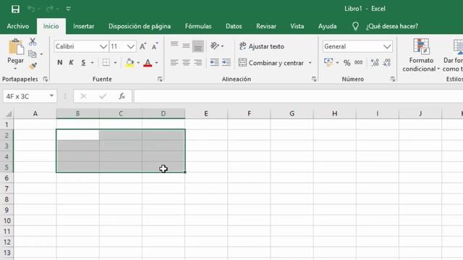Toggle bold N formatting

tap(60, 63)
